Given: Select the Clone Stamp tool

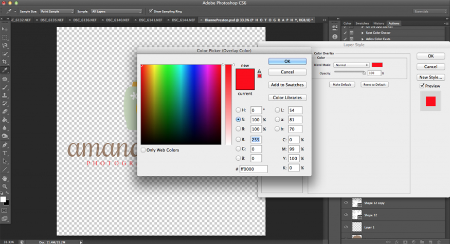Looking at the screenshot, I should click(5, 96).
